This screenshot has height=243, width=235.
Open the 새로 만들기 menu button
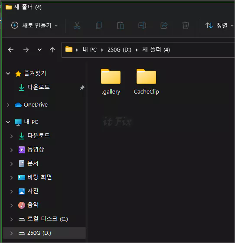pyautogui.click(x=34, y=26)
